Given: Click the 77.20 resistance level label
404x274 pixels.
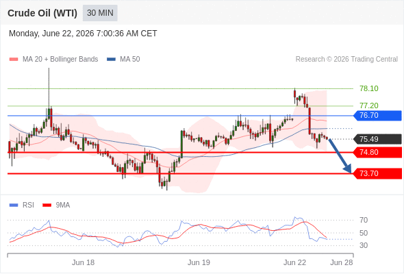Looking at the screenshot, I should click(x=369, y=105).
